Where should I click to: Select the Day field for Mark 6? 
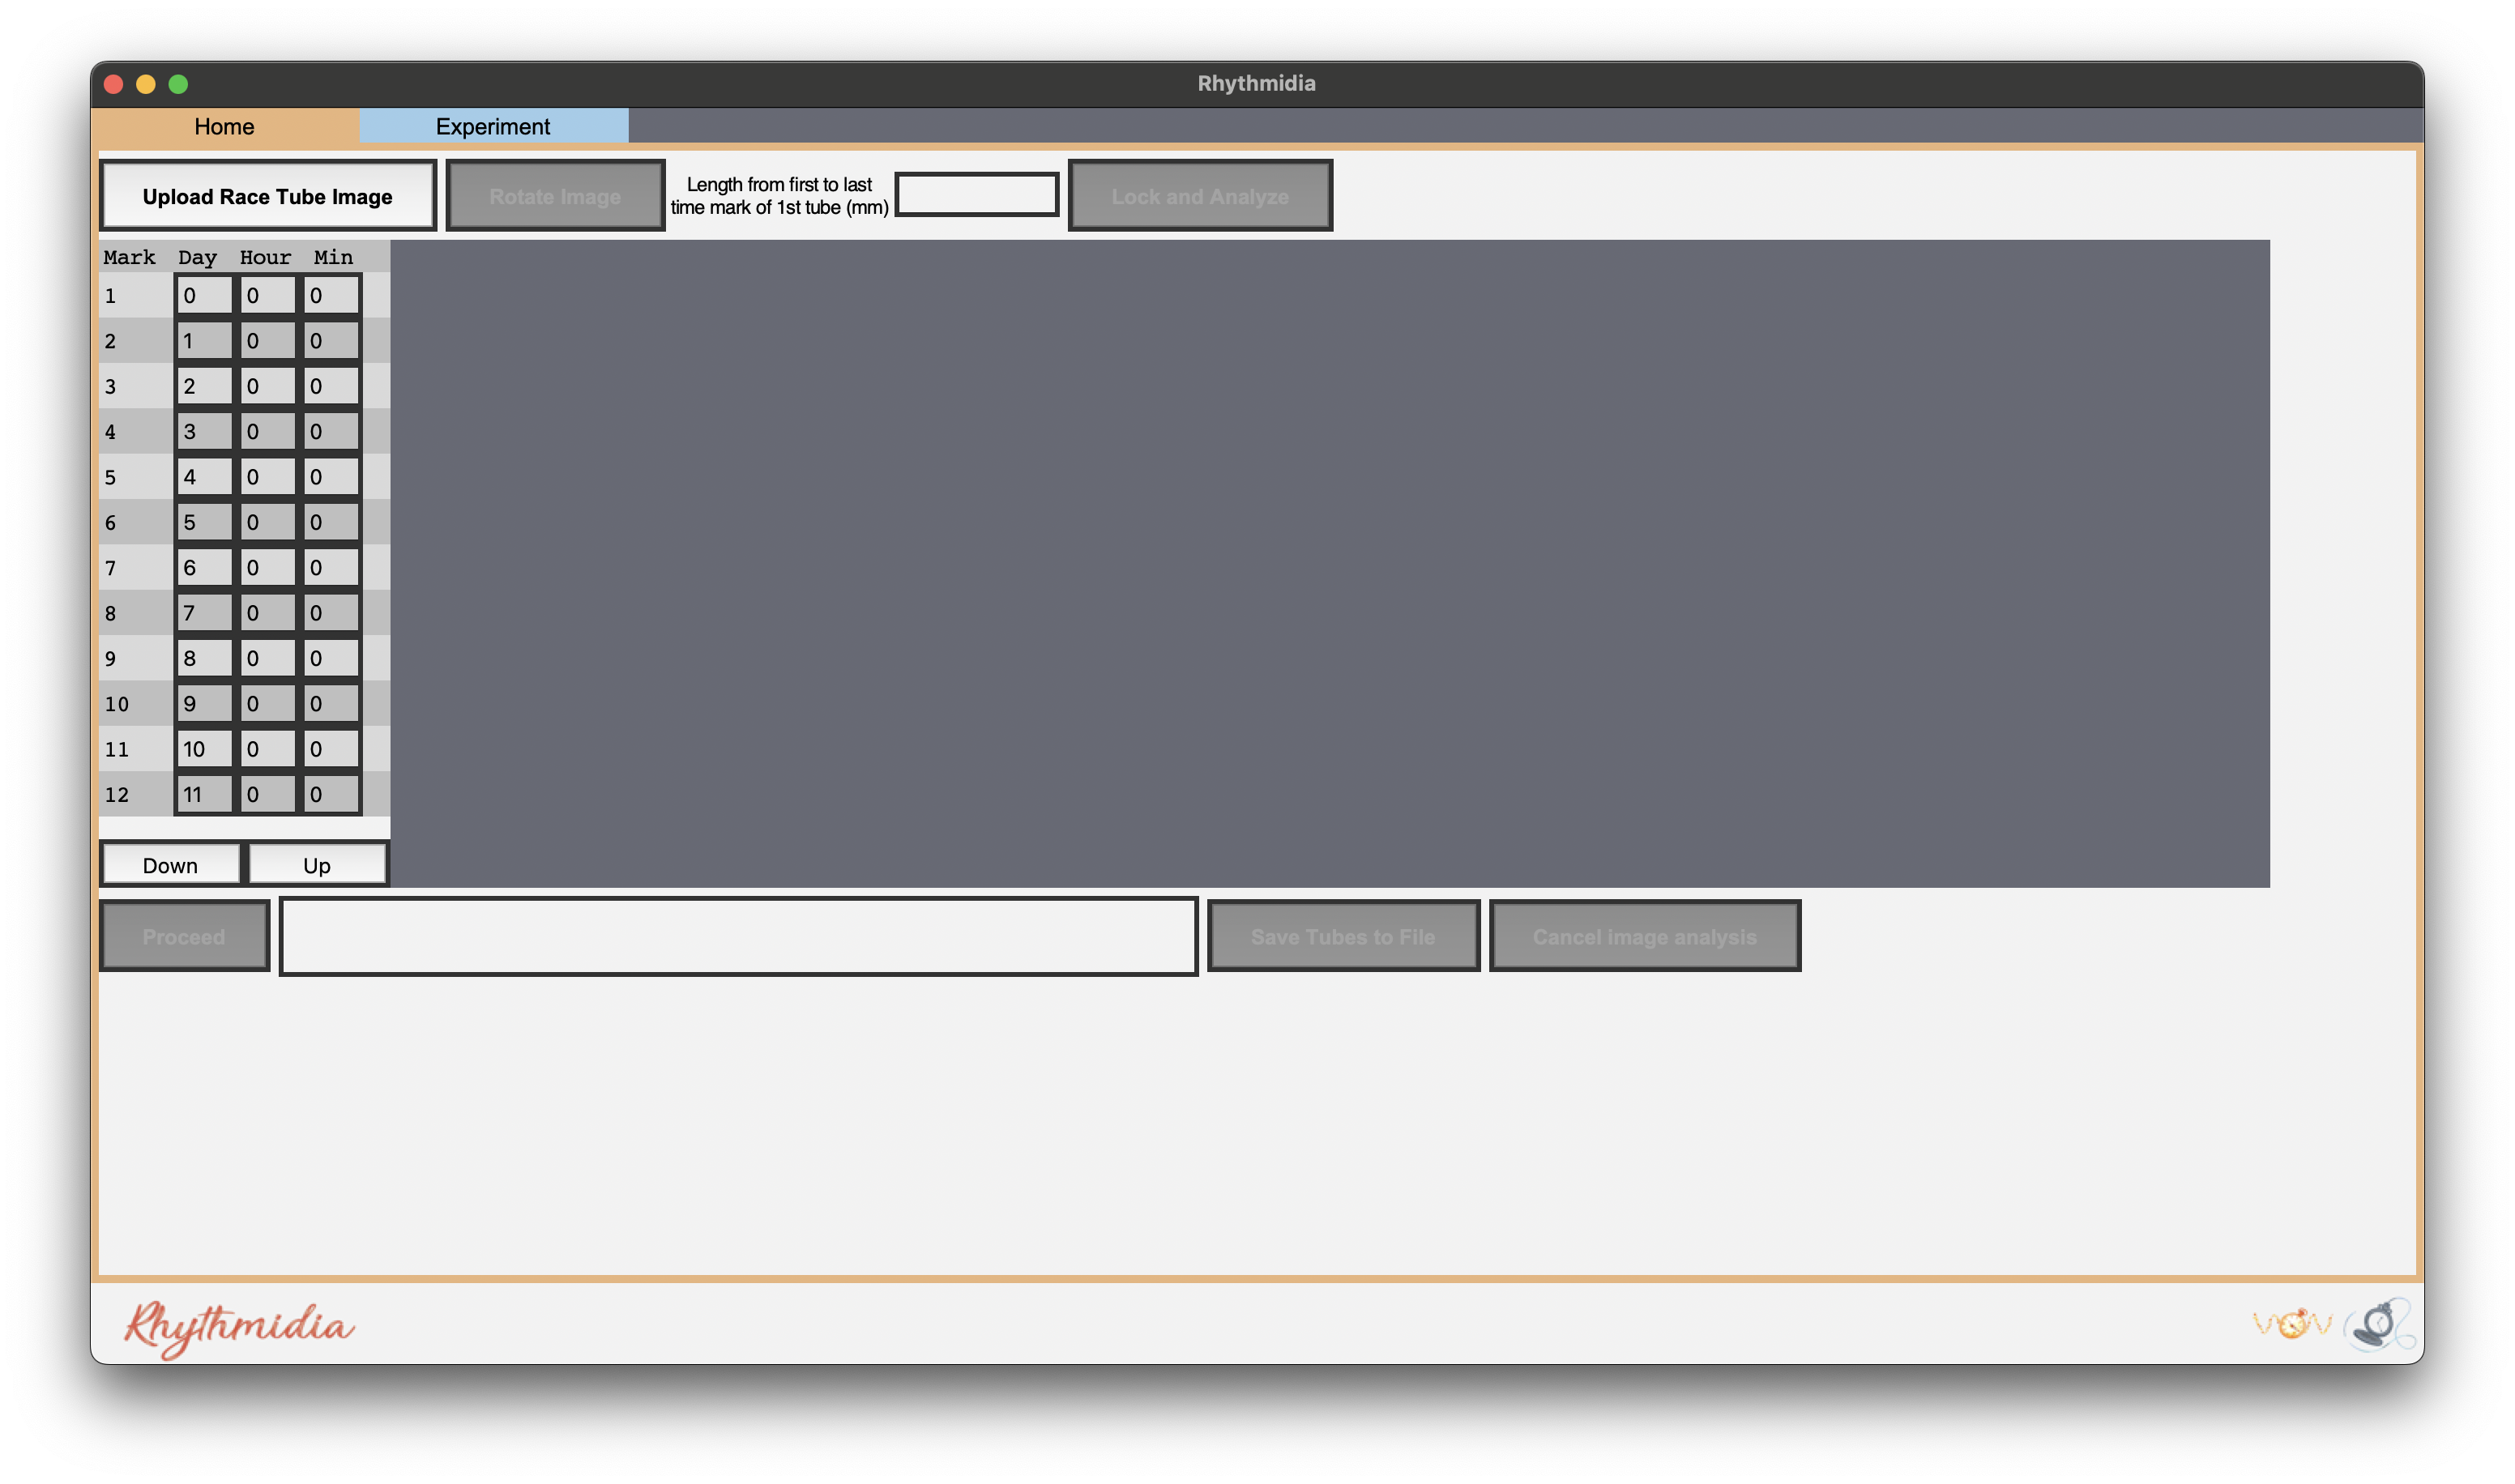click(204, 522)
